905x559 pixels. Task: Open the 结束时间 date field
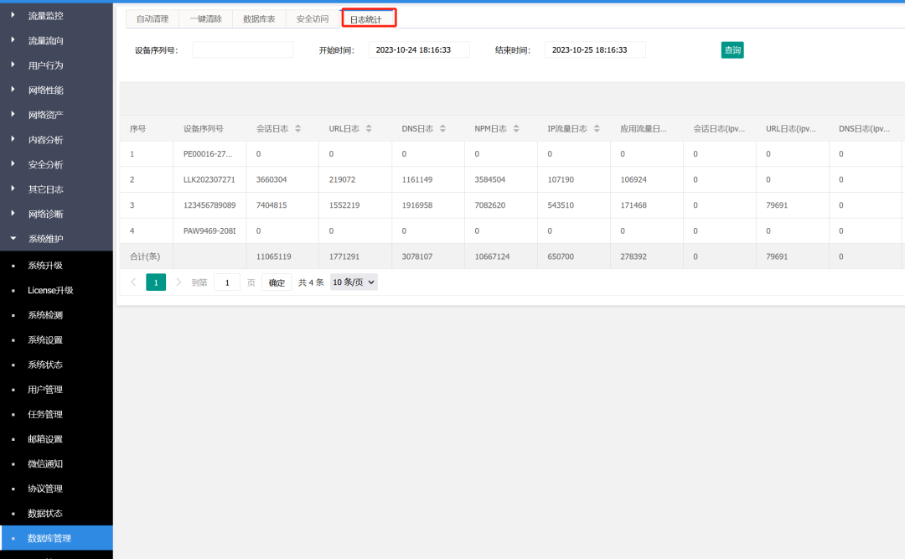595,50
